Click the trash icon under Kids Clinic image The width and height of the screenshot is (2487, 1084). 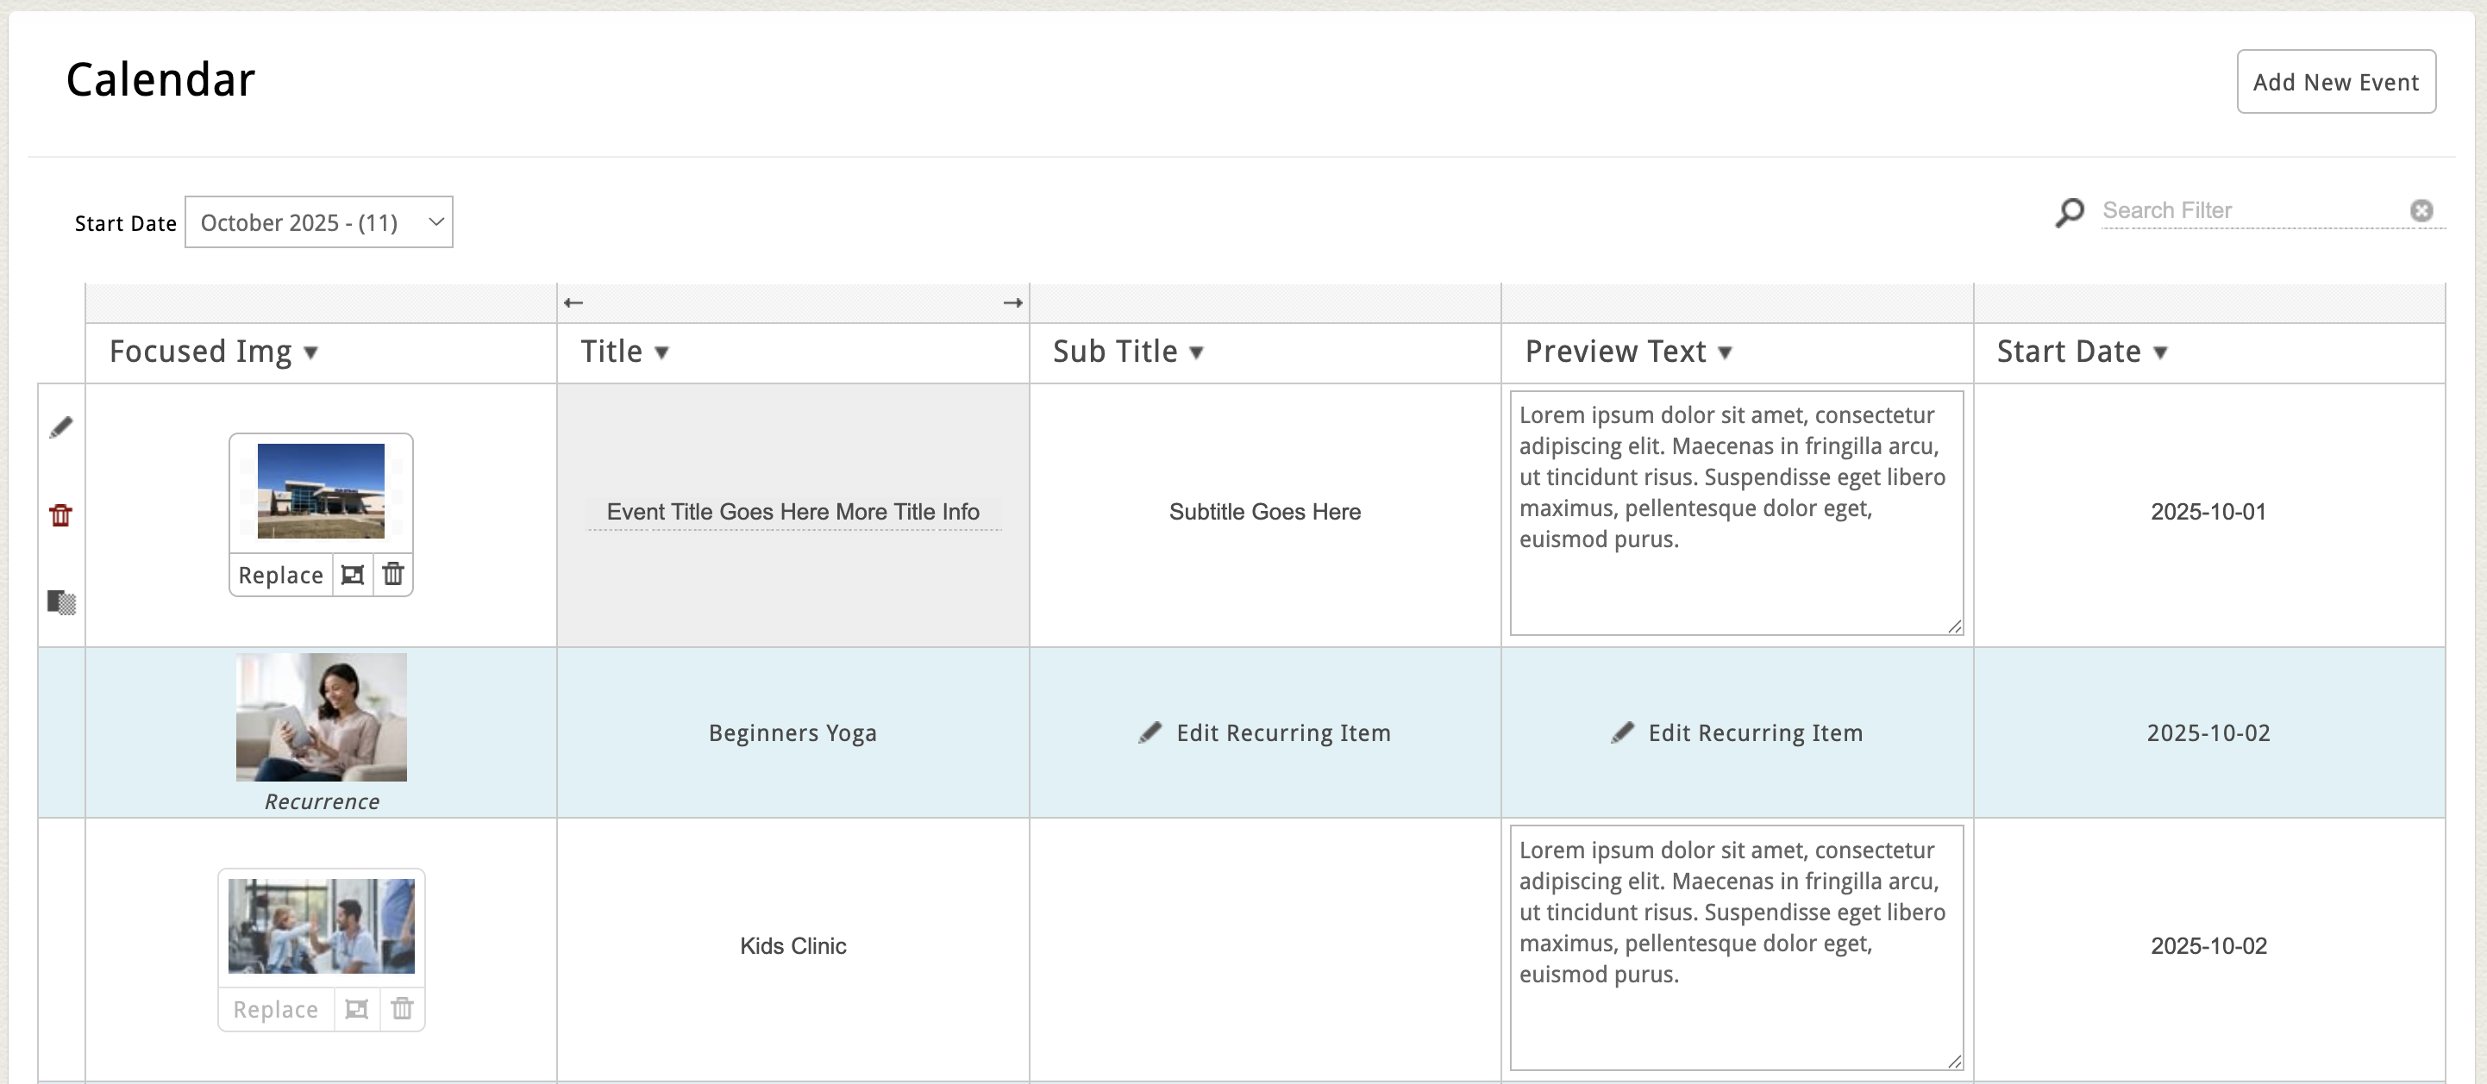[x=402, y=1009]
